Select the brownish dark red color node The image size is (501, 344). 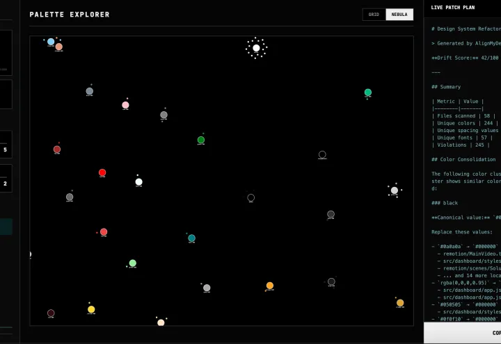point(57,149)
